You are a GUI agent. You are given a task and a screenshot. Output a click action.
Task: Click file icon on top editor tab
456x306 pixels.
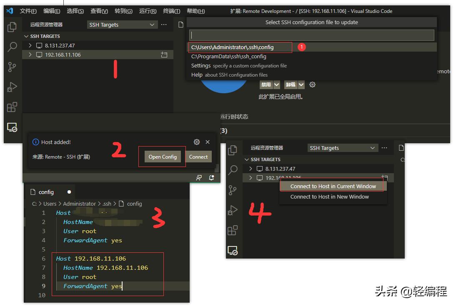[180, 25]
